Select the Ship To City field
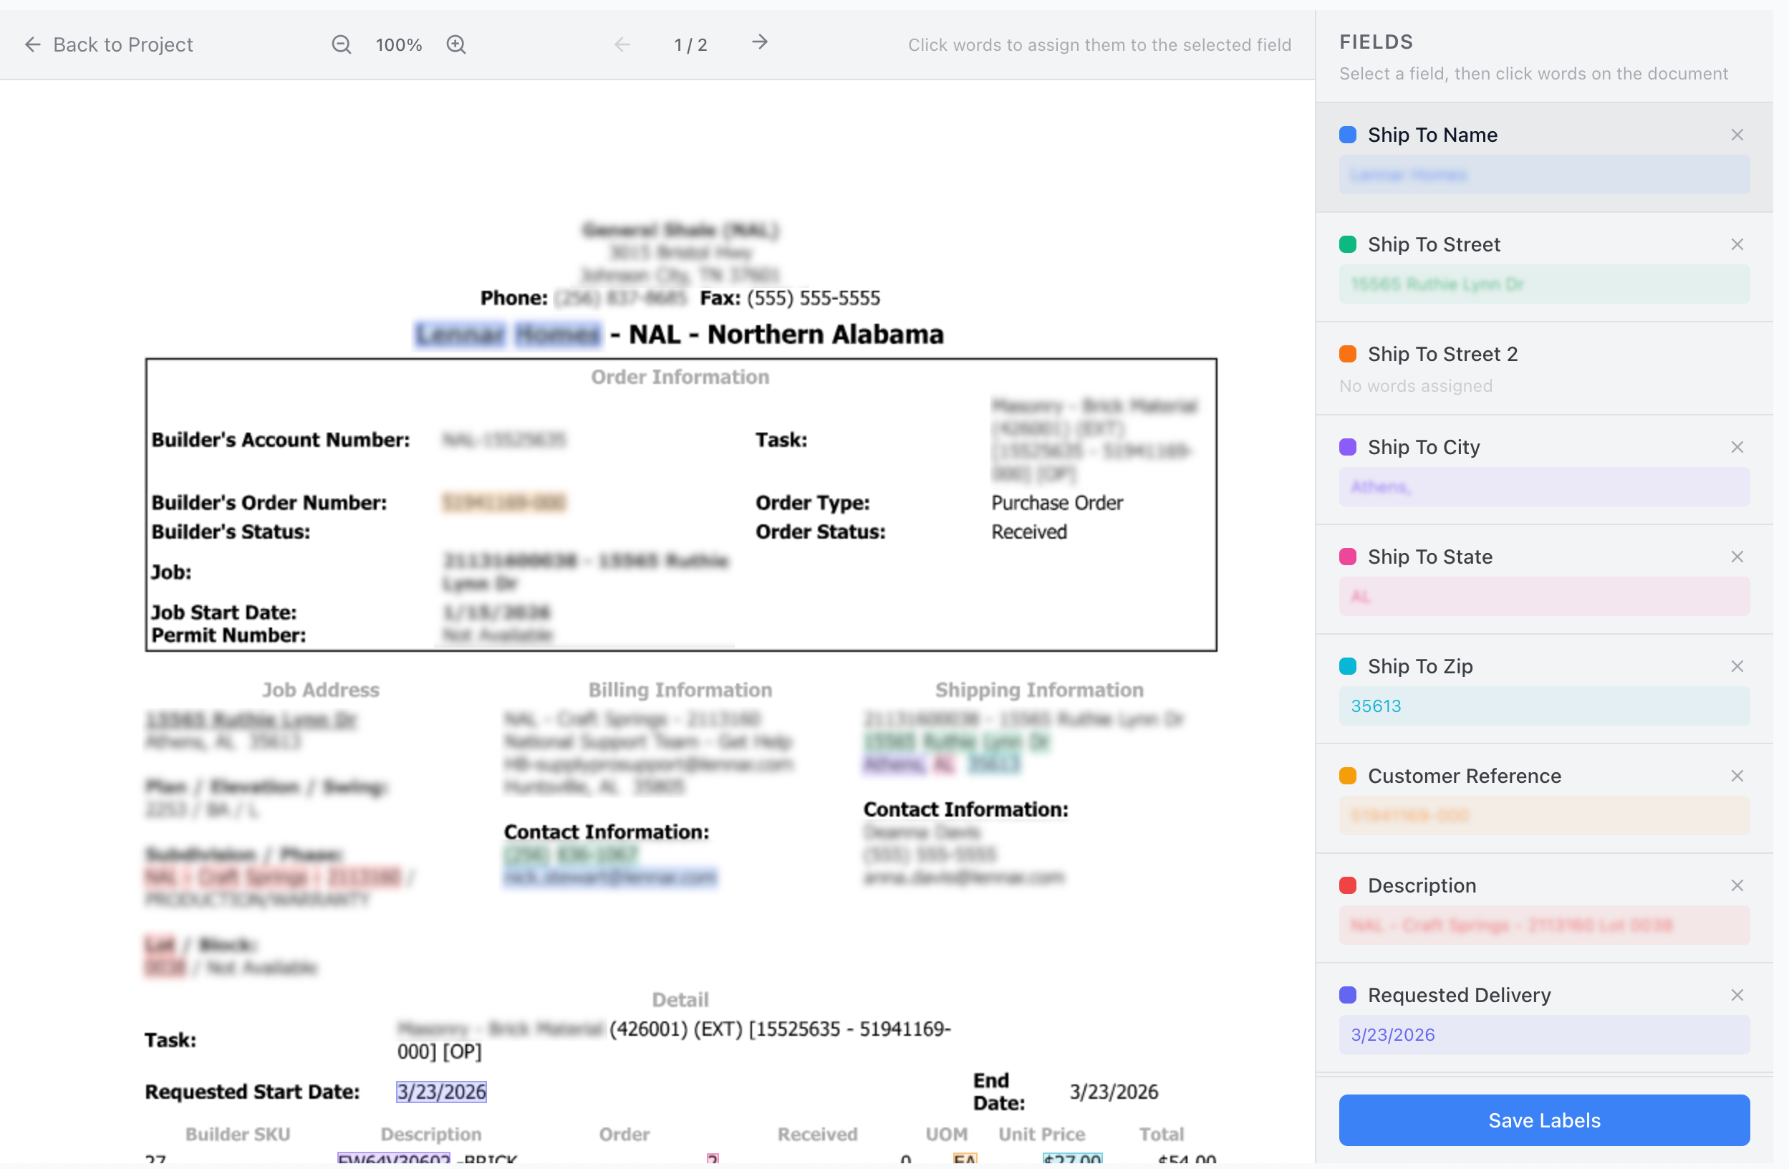The image size is (1789, 1169). point(1545,470)
